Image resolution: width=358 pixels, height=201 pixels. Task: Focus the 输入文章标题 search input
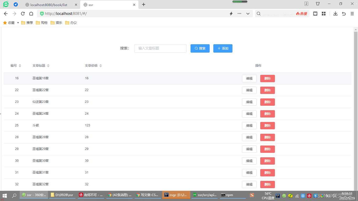160,48
